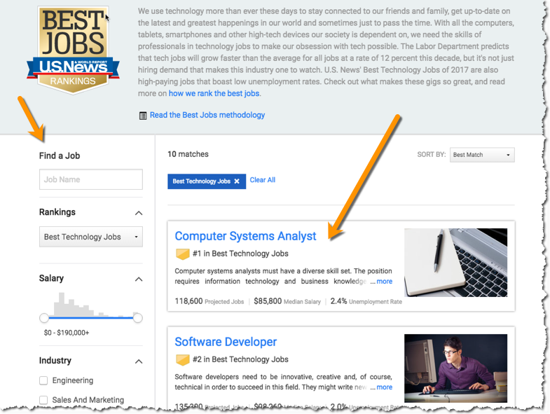Open the Software Developer job title

[x=226, y=342]
